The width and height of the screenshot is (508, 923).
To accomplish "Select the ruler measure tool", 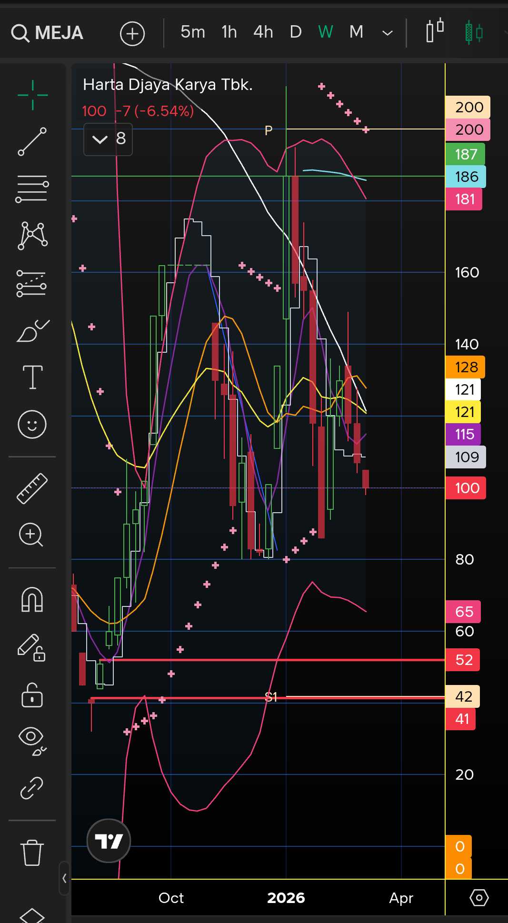I will pyautogui.click(x=32, y=488).
